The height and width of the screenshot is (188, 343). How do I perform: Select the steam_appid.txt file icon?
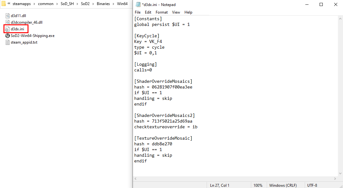[8, 42]
